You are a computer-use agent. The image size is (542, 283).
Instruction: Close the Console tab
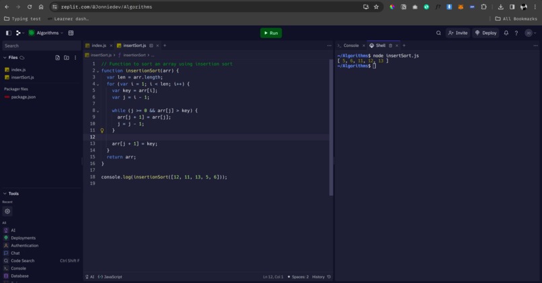pos(364,46)
